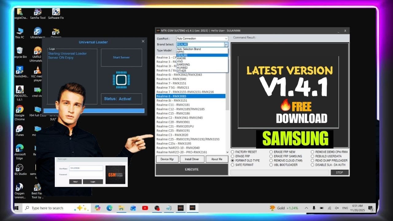Choose XIAOMI from brand list
393x221 pixels.
coord(202,58)
